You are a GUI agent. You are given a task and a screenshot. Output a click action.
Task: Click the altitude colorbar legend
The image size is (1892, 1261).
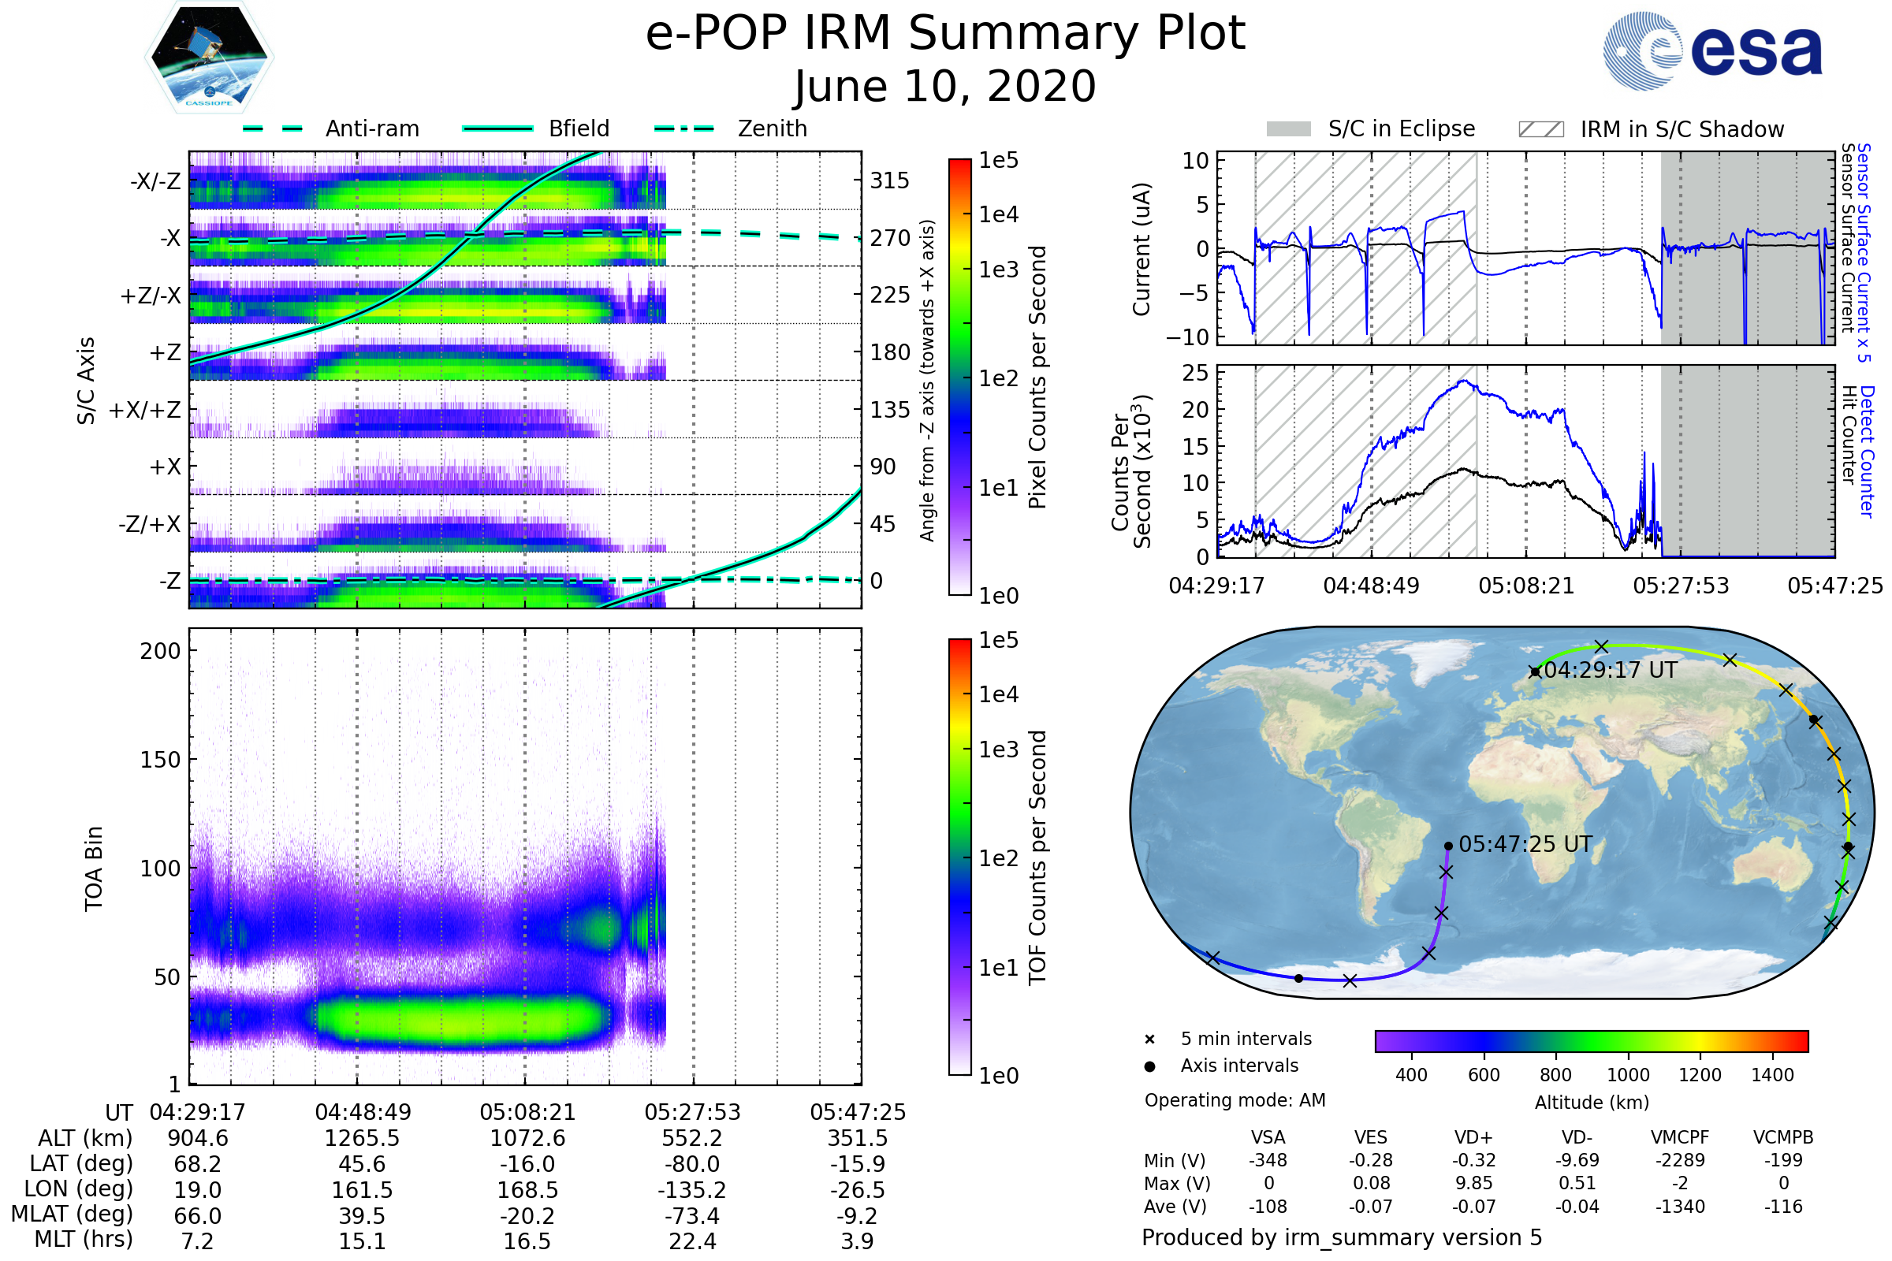(1591, 1040)
